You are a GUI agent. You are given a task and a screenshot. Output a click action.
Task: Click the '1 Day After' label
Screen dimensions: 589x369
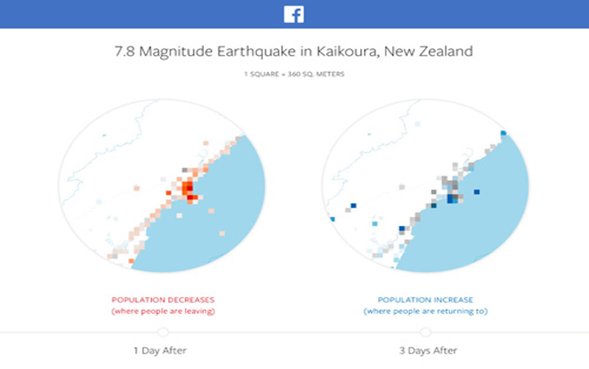(x=162, y=351)
